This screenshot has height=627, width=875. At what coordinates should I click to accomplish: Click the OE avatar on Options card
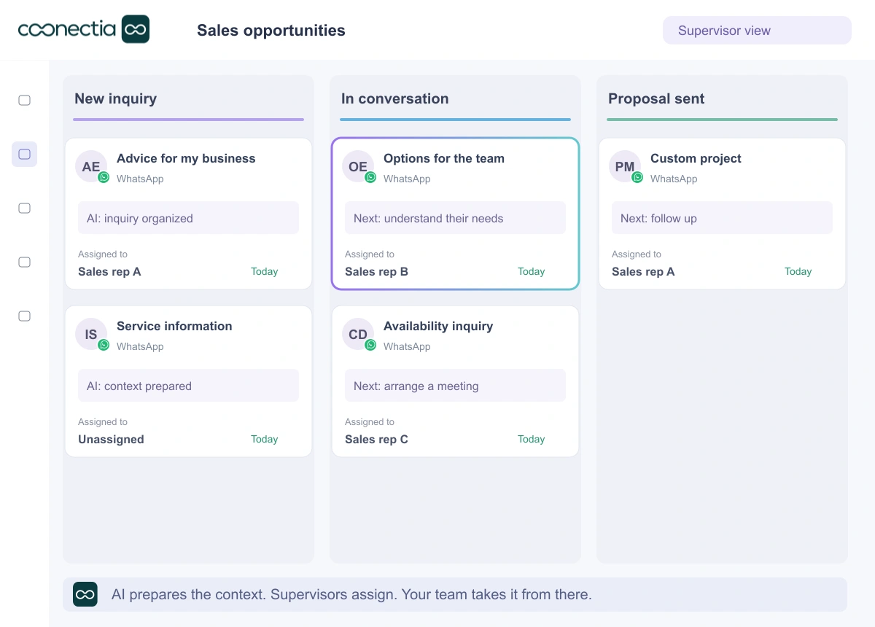tap(358, 167)
